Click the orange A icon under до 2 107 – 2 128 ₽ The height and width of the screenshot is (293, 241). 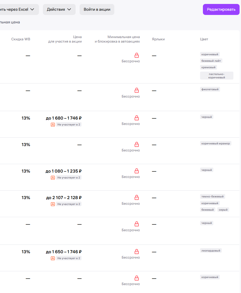tap(53, 204)
